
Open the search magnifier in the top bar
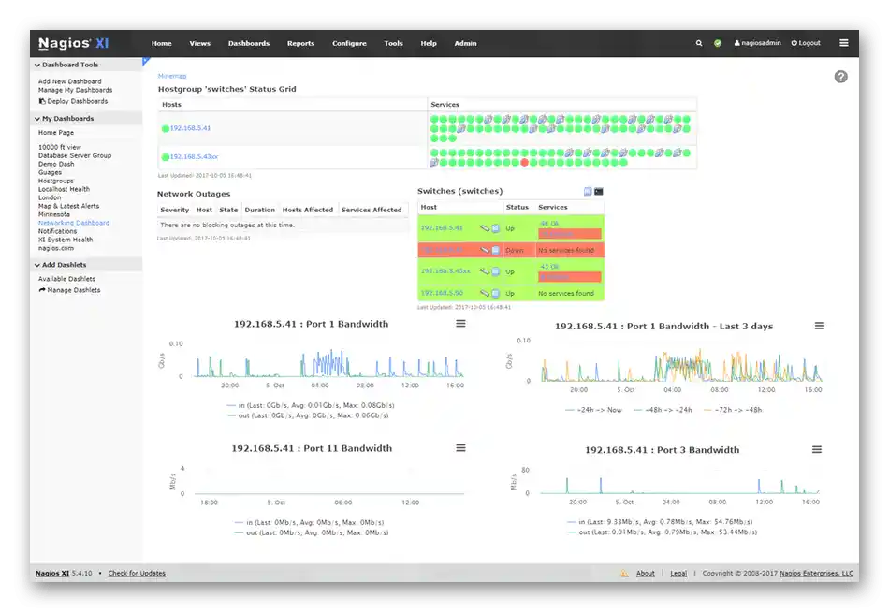coord(698,43)
